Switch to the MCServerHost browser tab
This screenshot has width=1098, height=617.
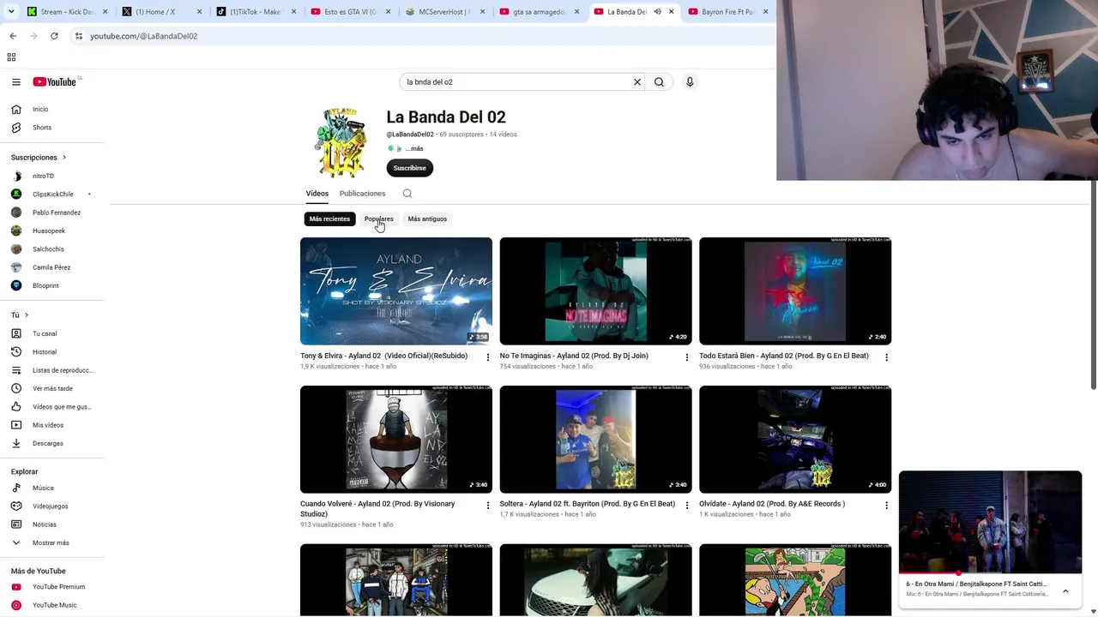pyautogui.click(x=444, y=12)
